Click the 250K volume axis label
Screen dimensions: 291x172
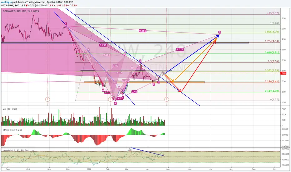pos(284,120)
